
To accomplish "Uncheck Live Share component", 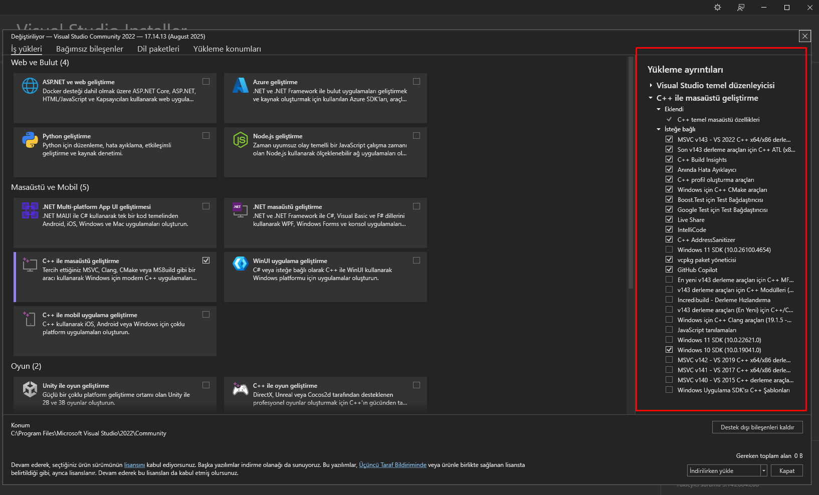I will coord(669,219).
